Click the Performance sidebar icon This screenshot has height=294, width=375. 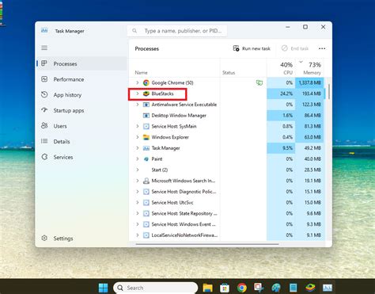coord(44,79)
